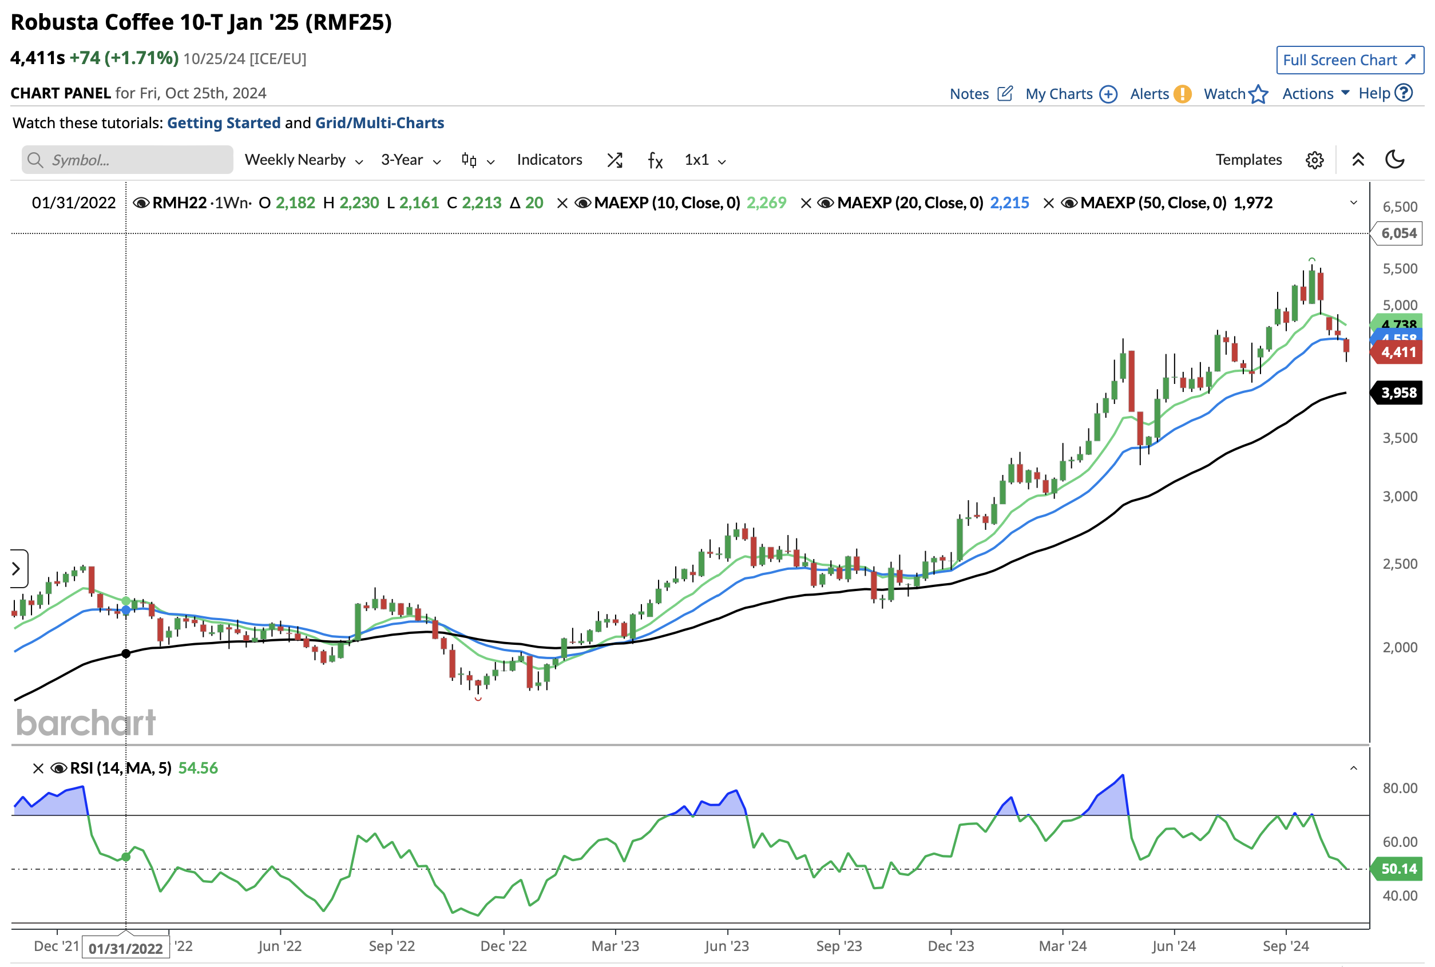Open chart settings gear icon
This screenshot has height=967, width=1435.
(1314, 160)
